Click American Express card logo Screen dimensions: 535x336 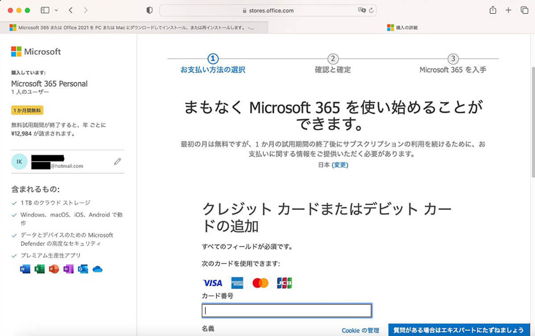237,283
